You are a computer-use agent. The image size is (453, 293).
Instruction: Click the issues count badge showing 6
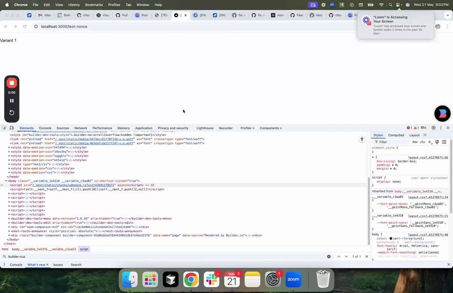[424, 128]
